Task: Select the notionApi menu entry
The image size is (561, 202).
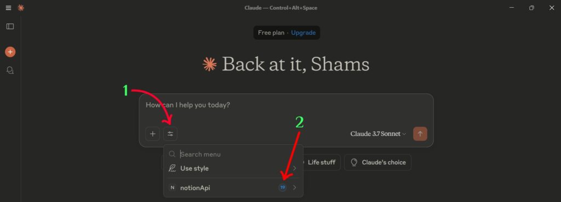Action: [233, 187]
